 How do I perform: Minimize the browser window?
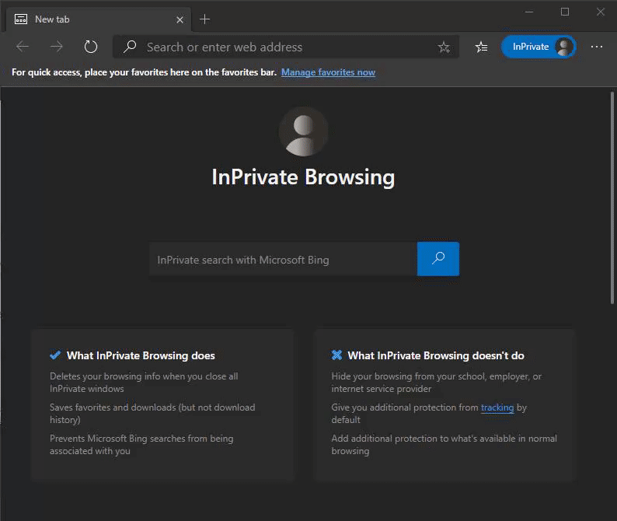pyautogui.click(x=529, y=12)
